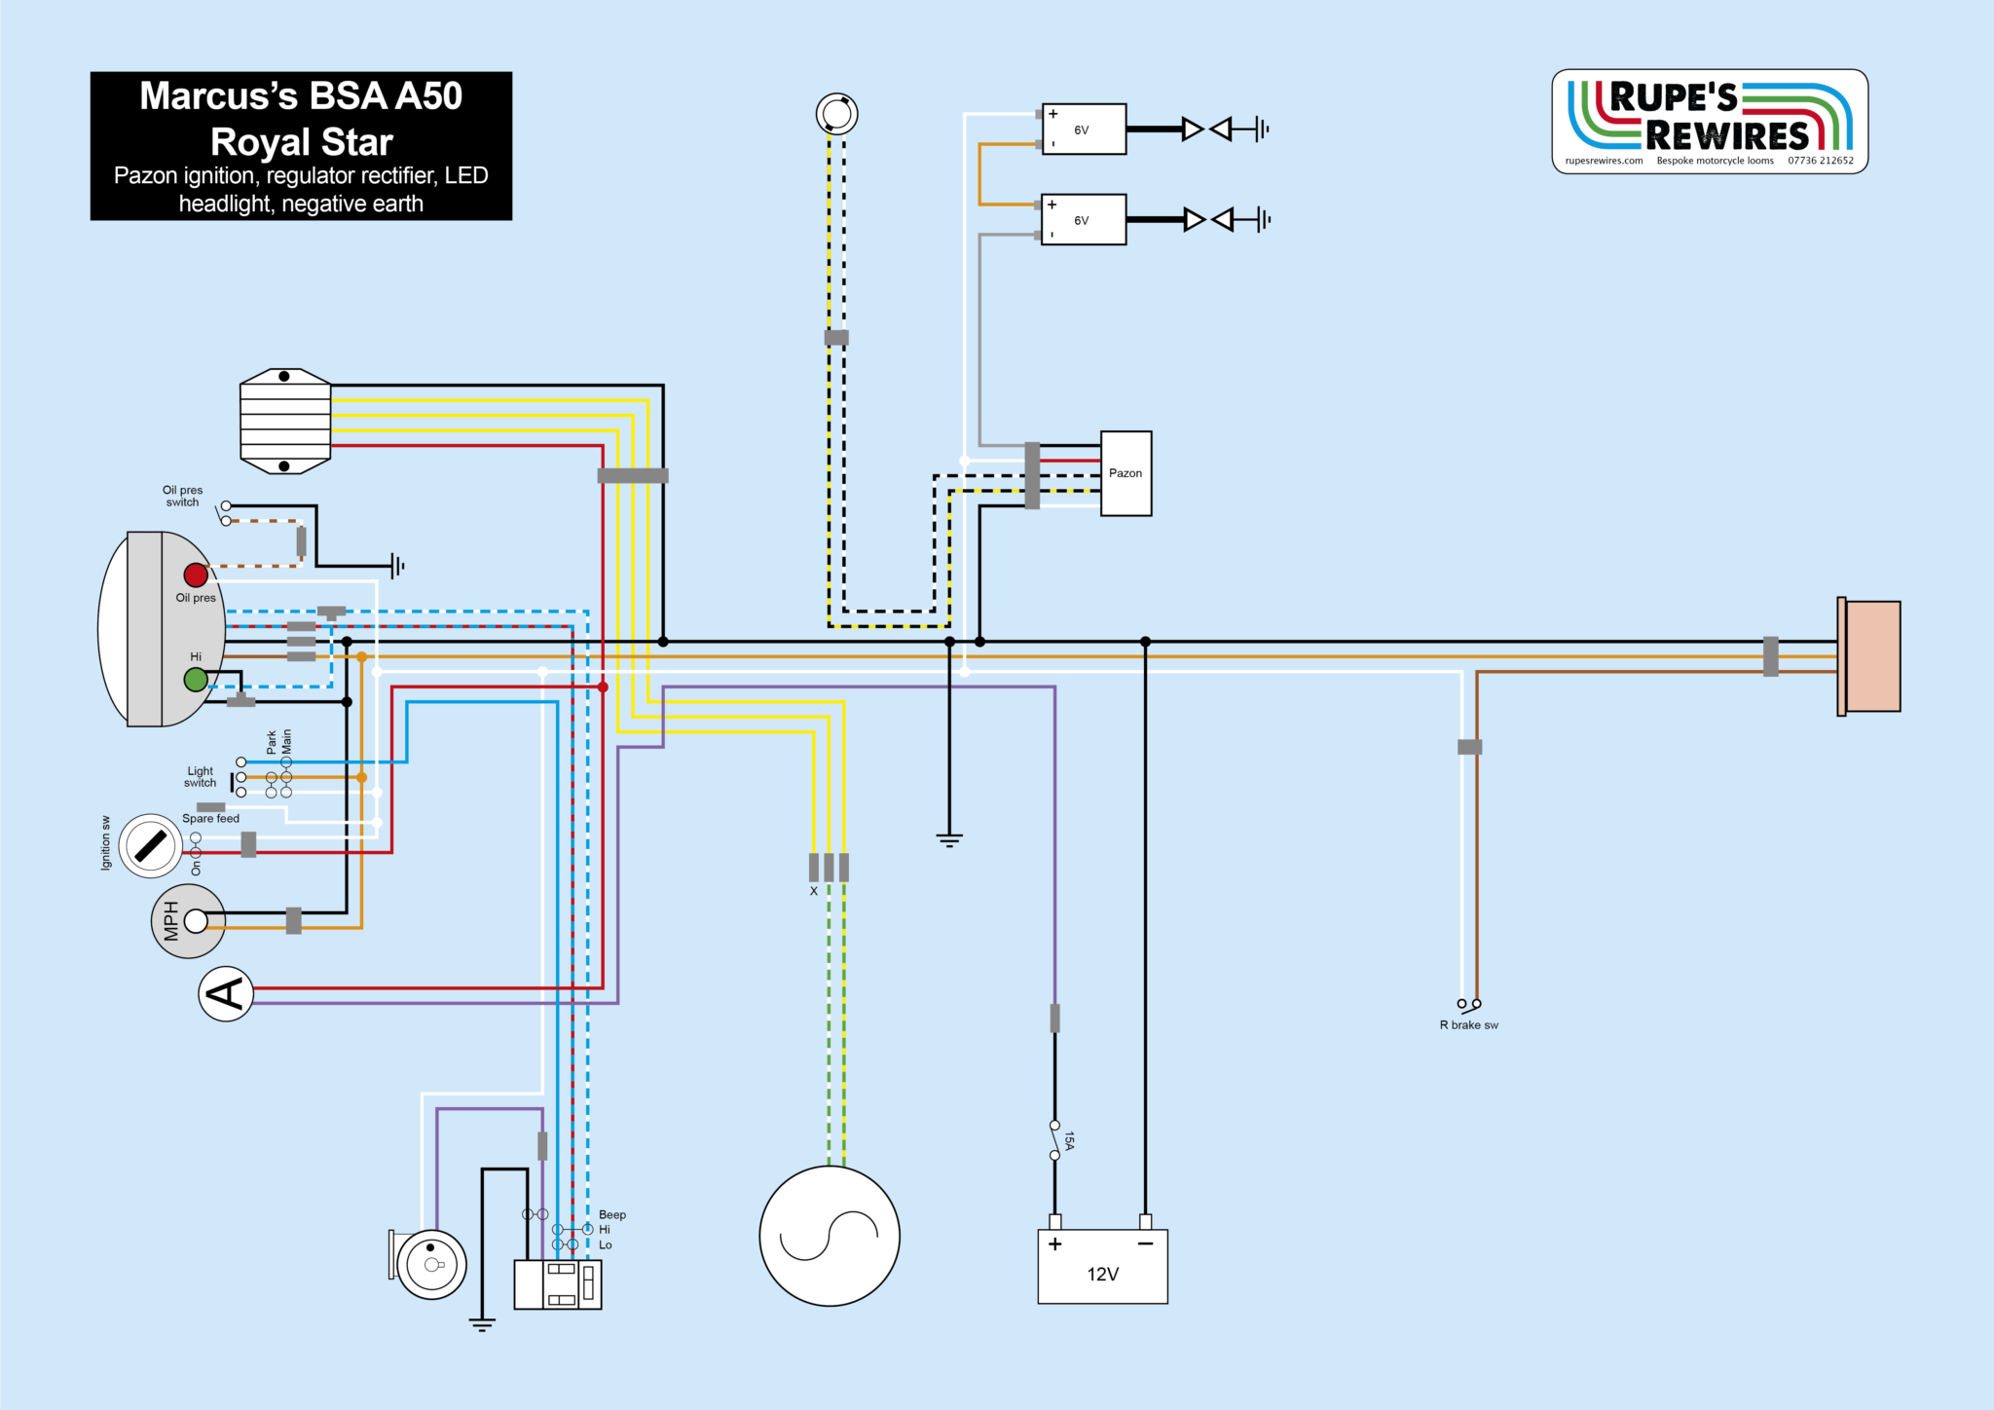Click the lower 6V ignition coil
Image resolution: width=1994 pixels, height=1410 pixels.
tap(1084, 220)
